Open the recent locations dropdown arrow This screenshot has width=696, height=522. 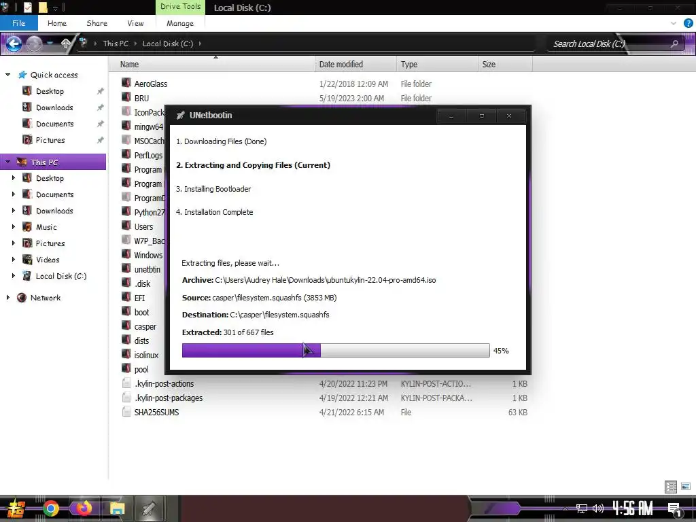(x=50, y=43)
